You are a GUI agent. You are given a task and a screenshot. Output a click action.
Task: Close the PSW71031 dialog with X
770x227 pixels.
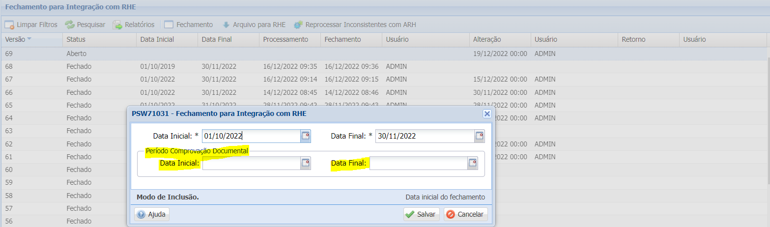point(487,114)
